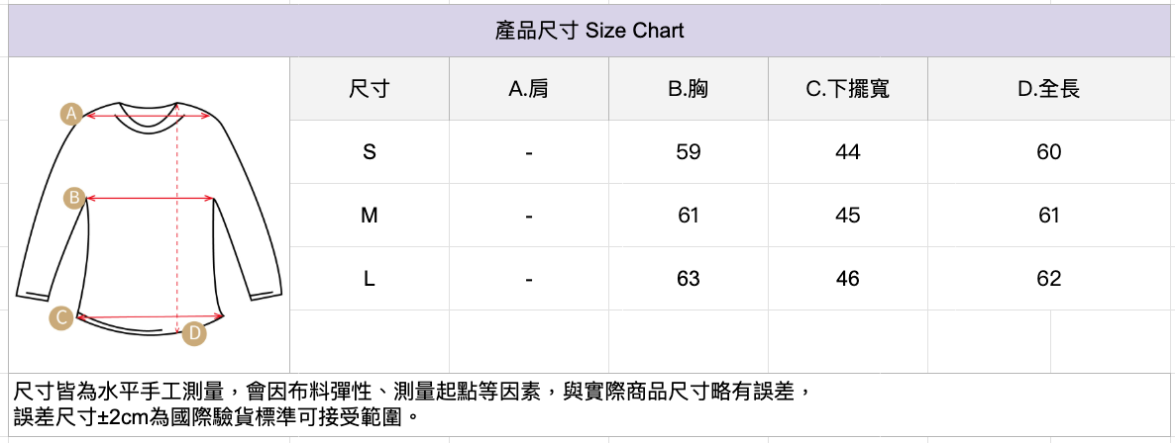
Task: Click the D marker circle on diagram
Action: (x=195, y=334)
